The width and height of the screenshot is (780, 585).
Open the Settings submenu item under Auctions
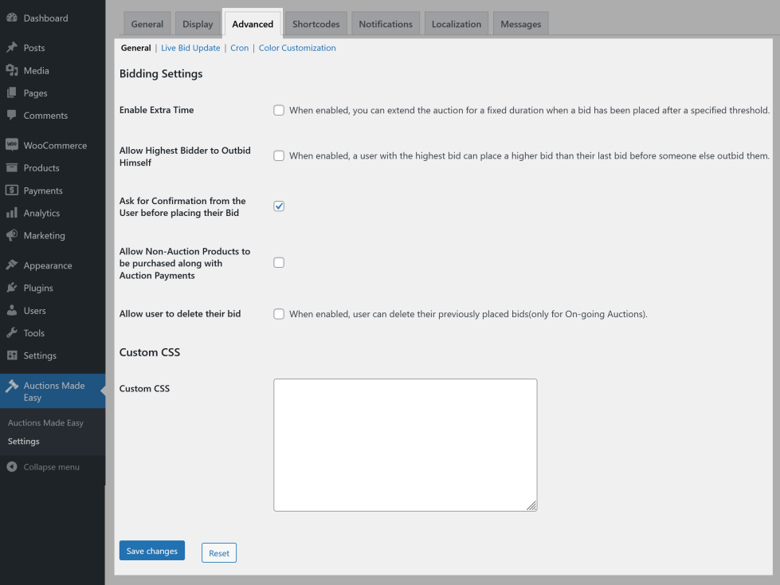(x=23, y=441)
